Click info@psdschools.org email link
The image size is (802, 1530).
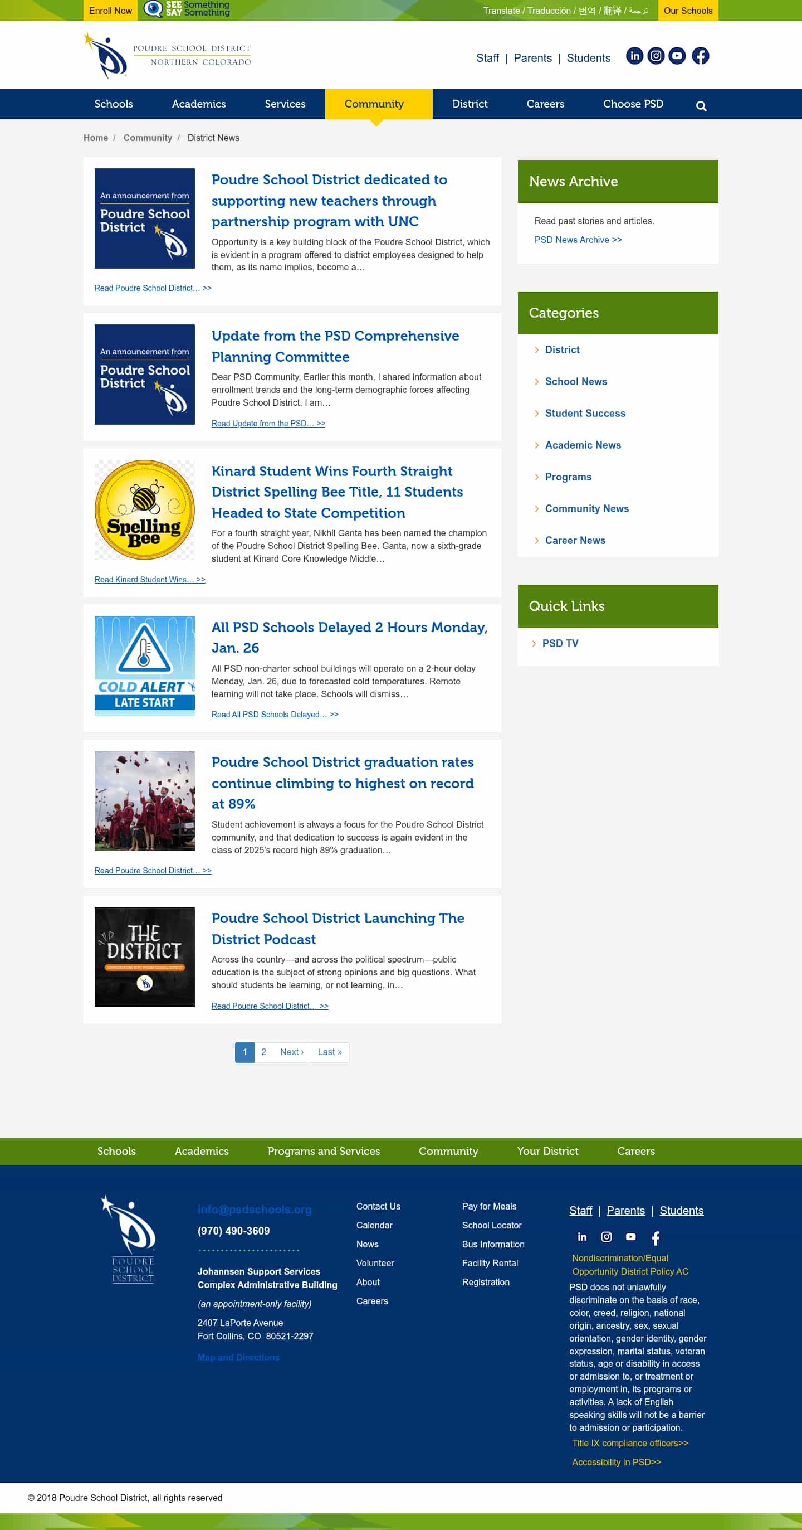(254, 1210)
